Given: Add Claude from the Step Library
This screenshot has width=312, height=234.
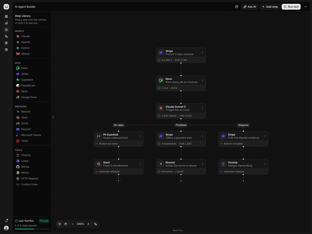Looking at the screenshot, I should tap(32, 36).
